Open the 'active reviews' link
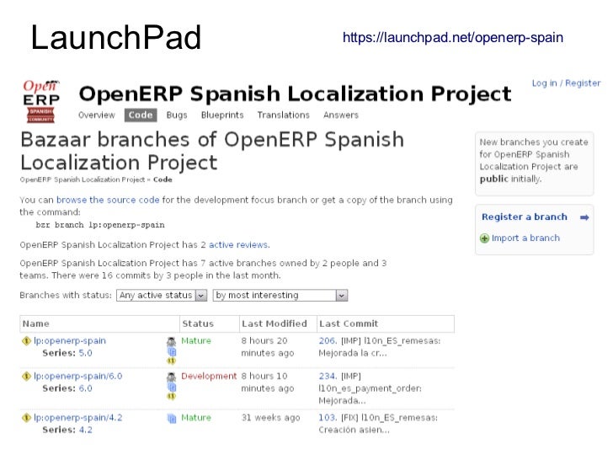This screenshot has height=460, width=613. 238,245
